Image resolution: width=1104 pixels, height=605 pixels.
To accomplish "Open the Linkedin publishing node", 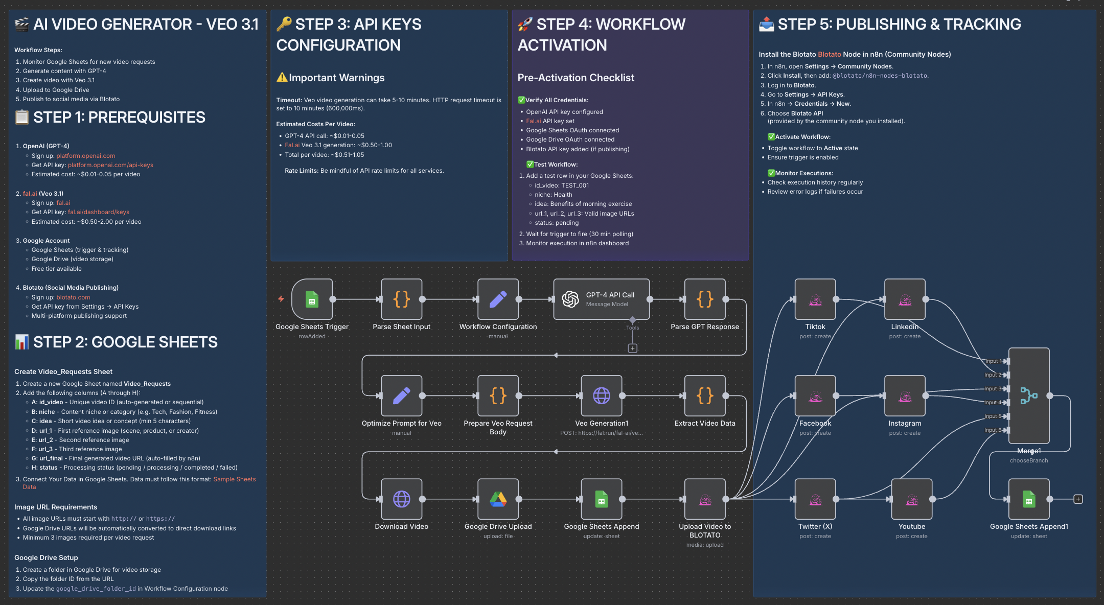I will (x=905, y=300).
